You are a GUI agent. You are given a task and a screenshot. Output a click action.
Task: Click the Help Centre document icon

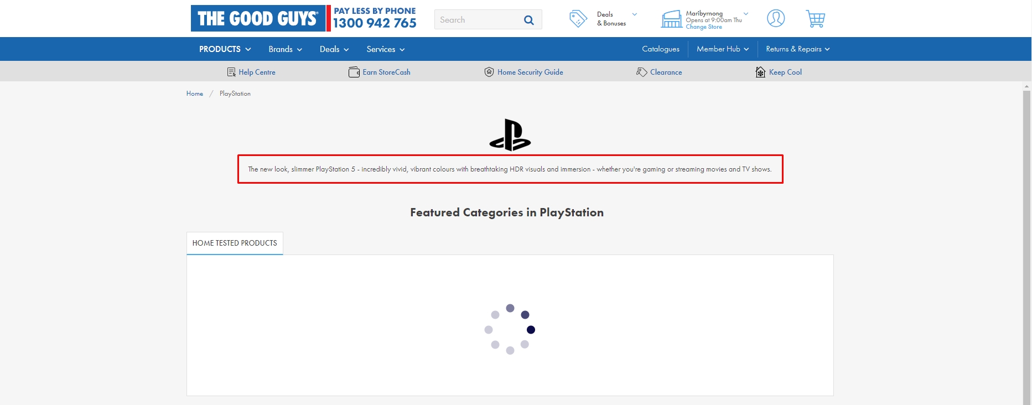point(231,72)
